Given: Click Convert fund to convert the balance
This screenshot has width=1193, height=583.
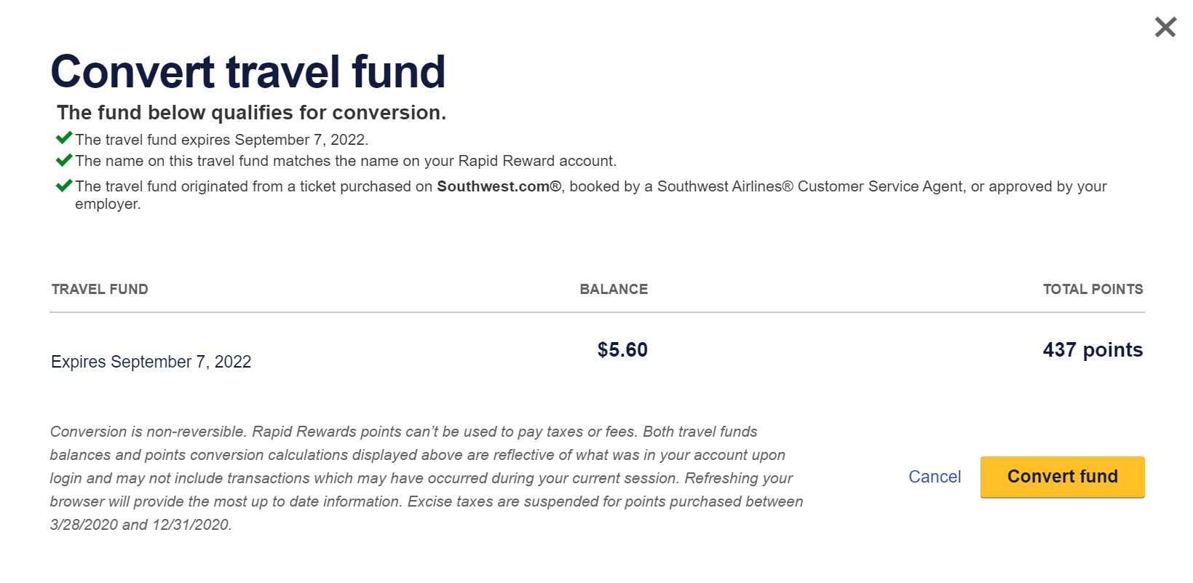Looking at the screenshot, I should (1062, 477).
